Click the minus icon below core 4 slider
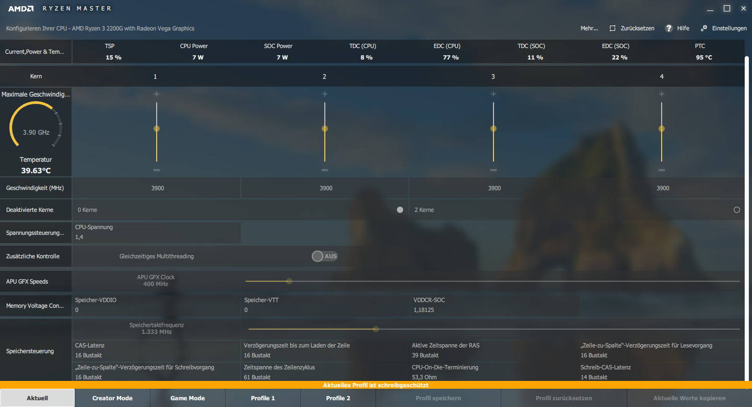This screenshot has width=752, height=407. (662, 170)
